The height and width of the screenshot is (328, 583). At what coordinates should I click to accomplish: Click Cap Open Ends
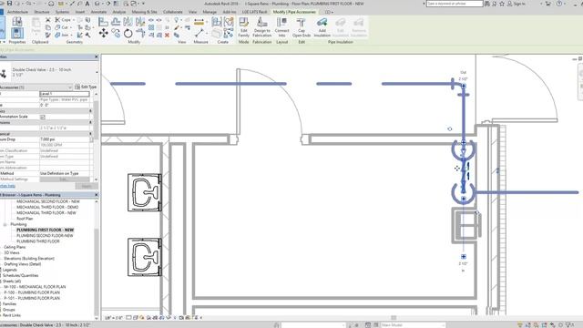(x=302, y=26)
